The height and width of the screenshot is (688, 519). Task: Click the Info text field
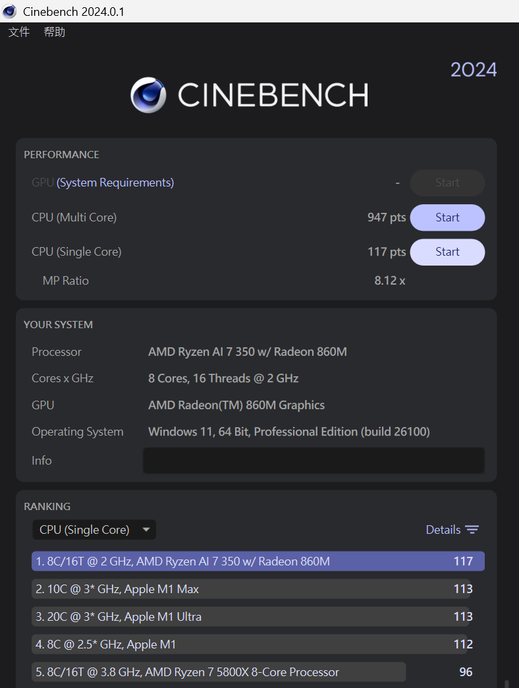[x=314, y=461]
